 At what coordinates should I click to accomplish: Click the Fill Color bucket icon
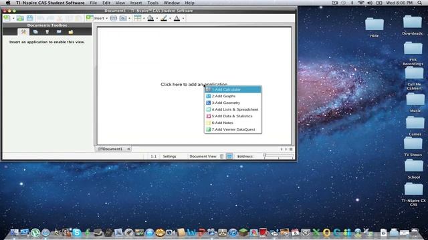tap(150, 18)
